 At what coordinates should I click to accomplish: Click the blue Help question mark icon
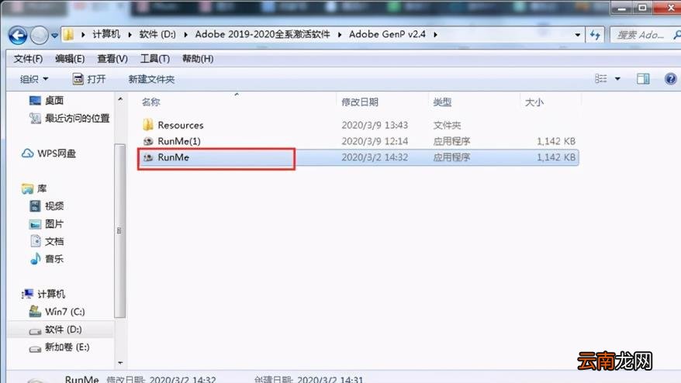click(x=670, y=78)
